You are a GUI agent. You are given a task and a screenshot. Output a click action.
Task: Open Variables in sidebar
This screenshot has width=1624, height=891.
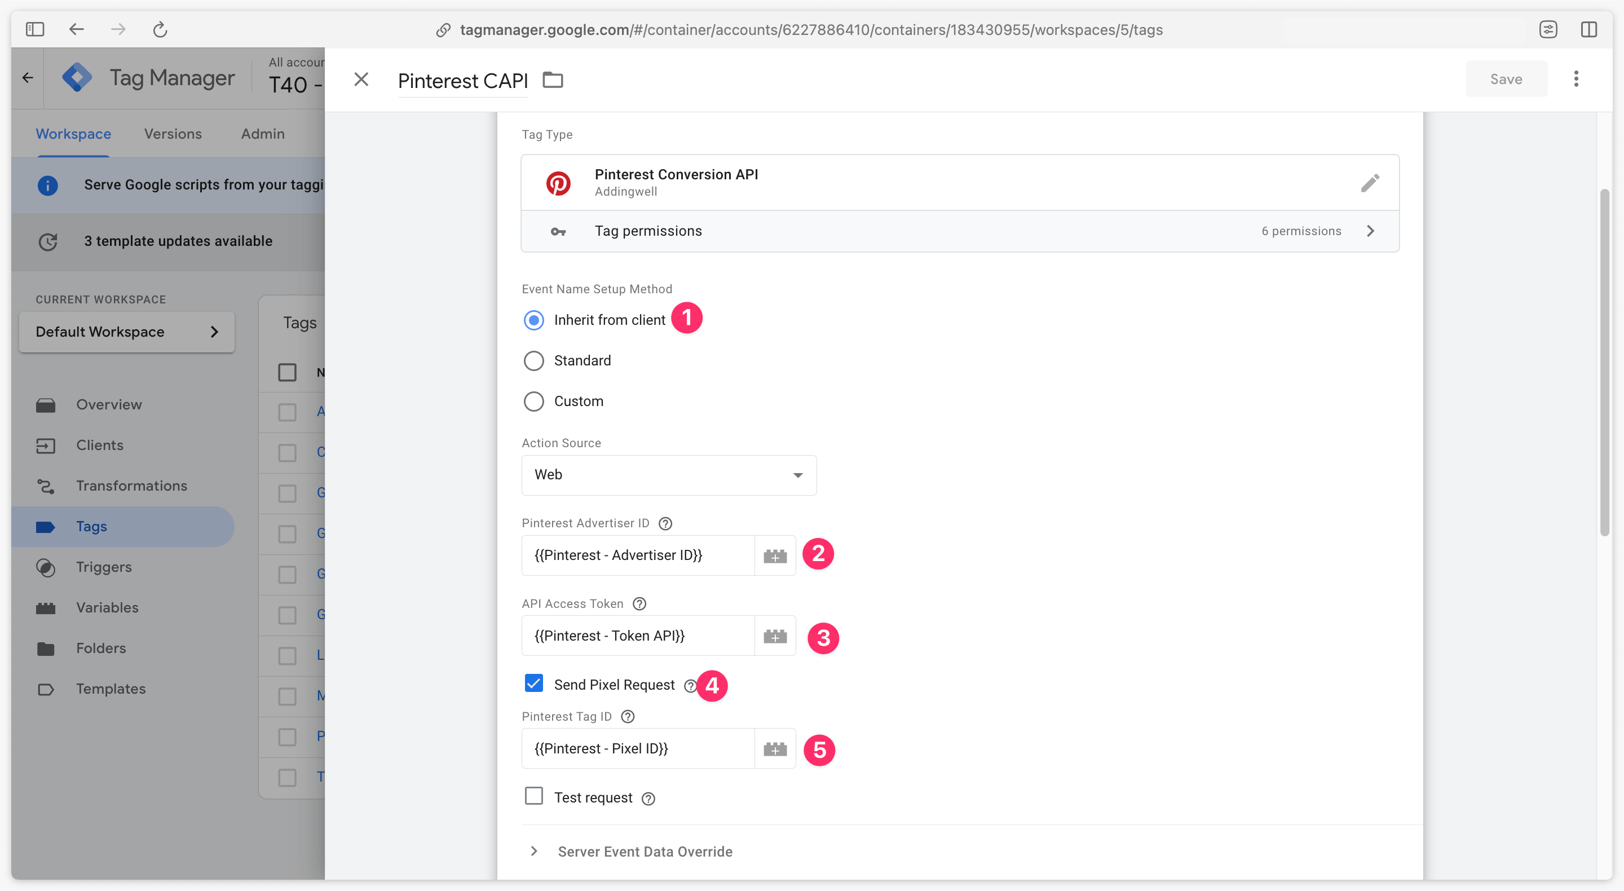coord(107,608)
